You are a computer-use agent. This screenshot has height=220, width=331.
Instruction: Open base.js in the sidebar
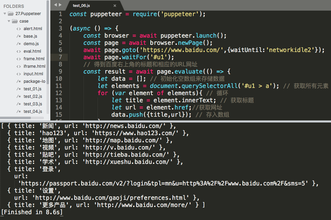pos(30,36)
